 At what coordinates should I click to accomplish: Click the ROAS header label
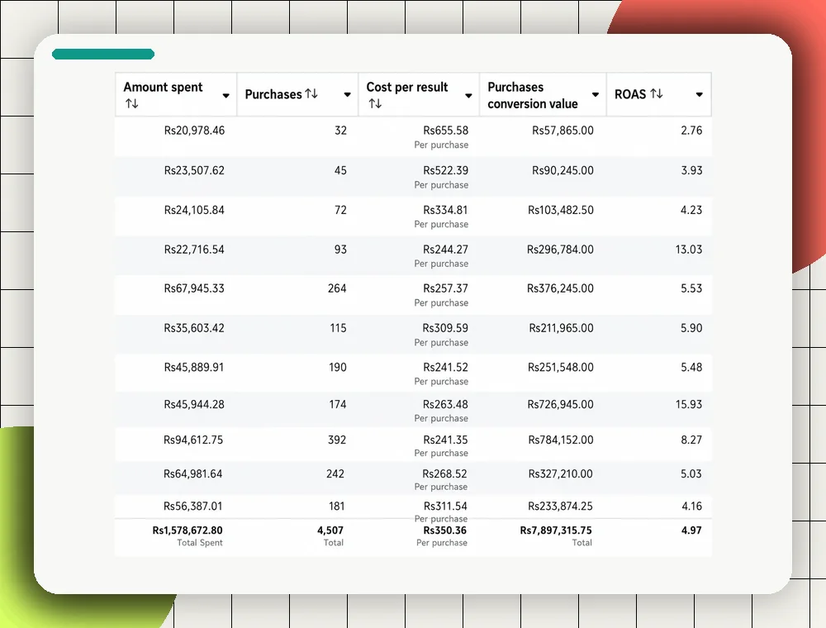pyautogui.click(x=630, y=94)
